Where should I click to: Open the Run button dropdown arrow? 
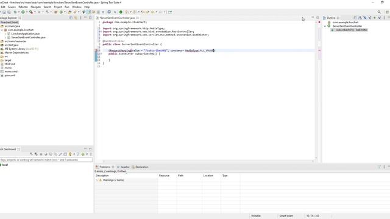[x=27, y=12]
